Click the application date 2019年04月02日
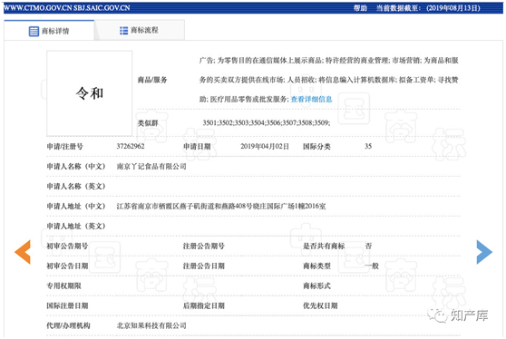The height and width of the screenshot is (339, 506). coord(265,147)
